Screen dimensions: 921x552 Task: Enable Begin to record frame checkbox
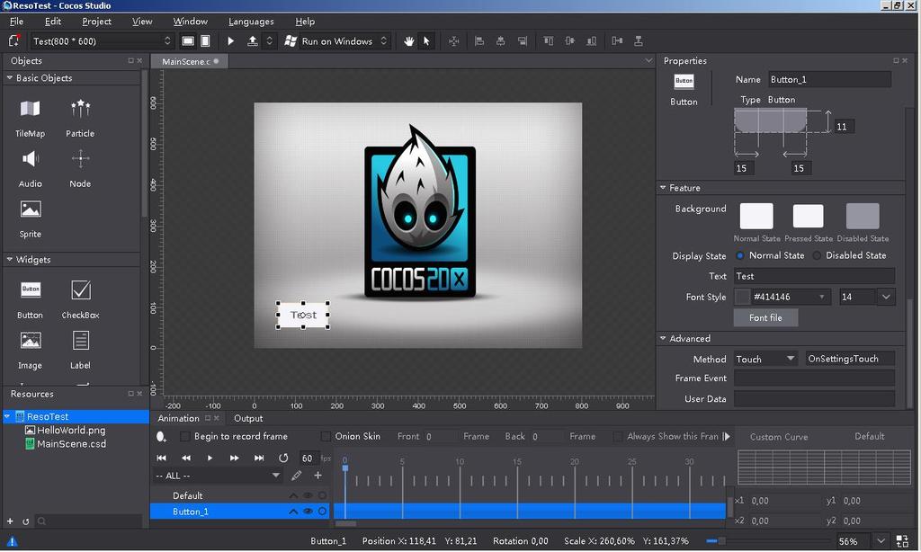click(x=184, y=436)
